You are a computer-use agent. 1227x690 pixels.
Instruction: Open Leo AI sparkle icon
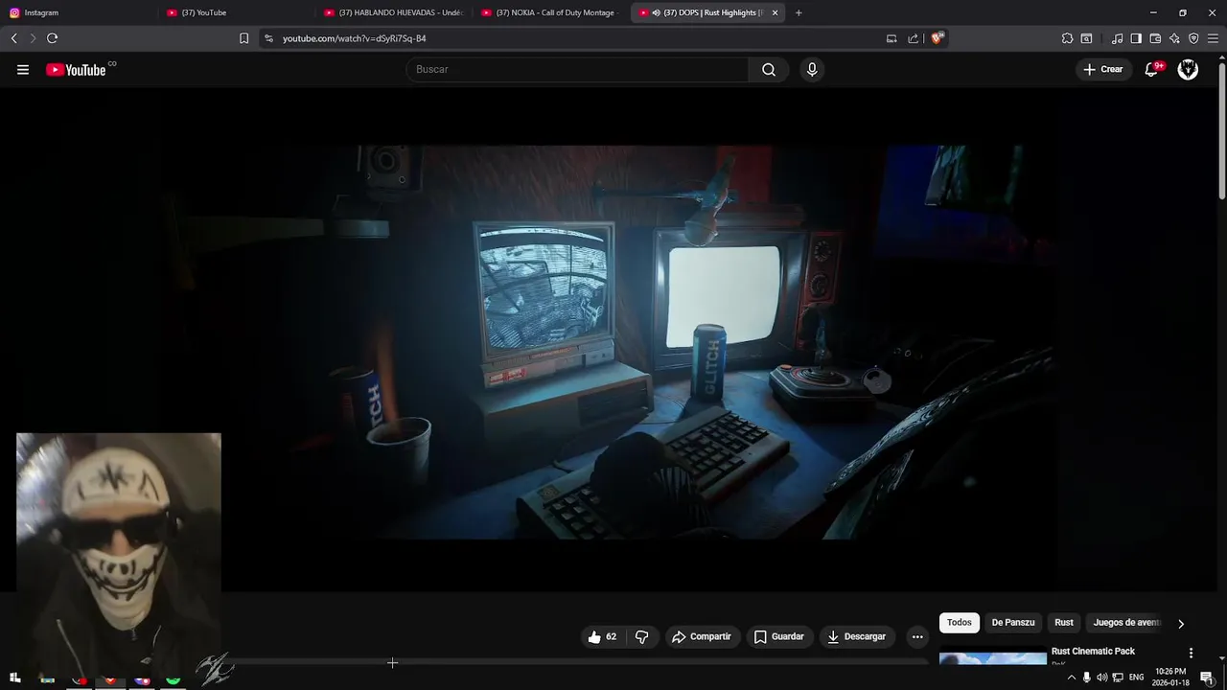point(1174,38)
